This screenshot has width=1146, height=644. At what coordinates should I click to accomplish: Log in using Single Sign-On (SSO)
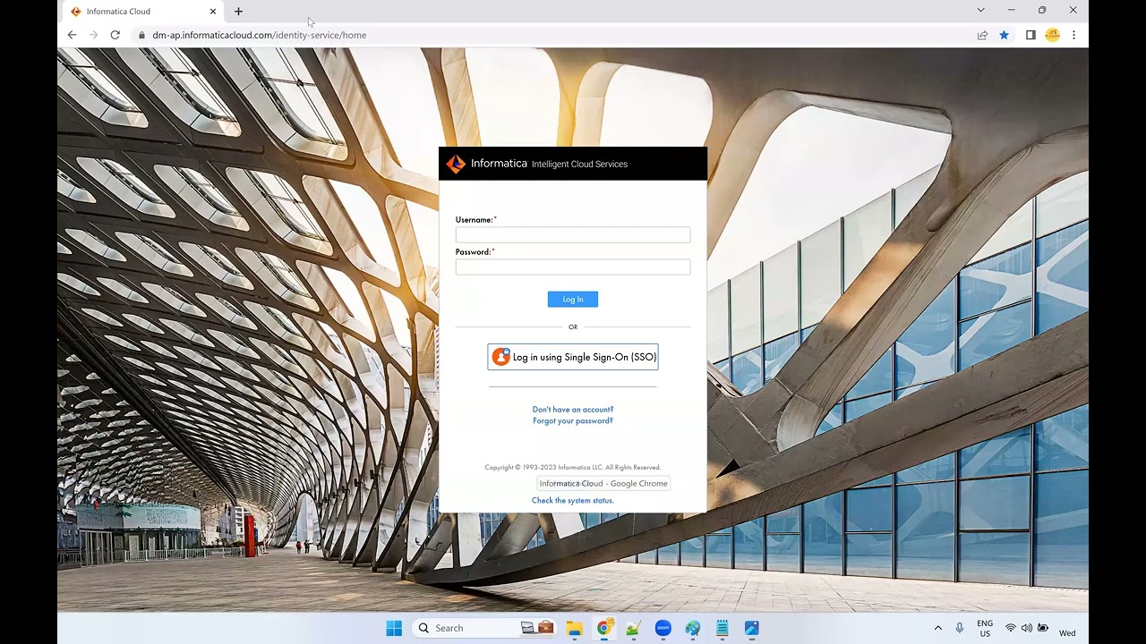click(x=573, y=357)
